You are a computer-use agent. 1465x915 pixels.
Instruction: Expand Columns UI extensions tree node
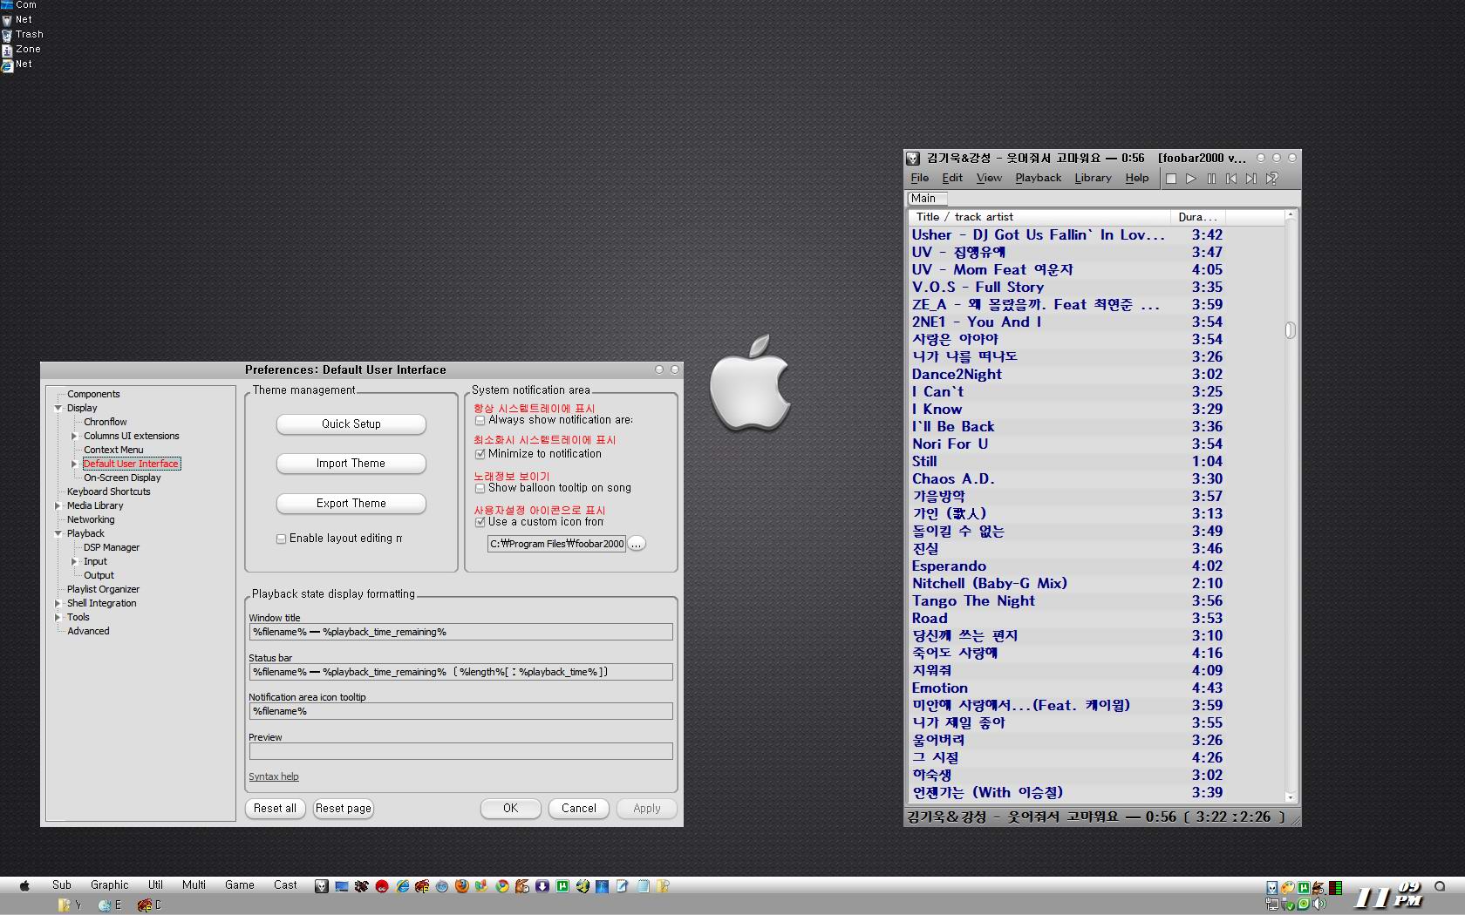(x=74, y=436)
